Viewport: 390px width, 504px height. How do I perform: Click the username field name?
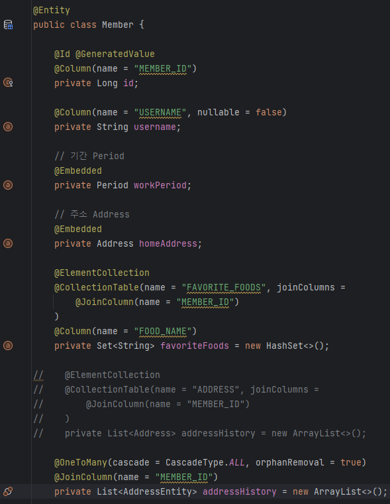[x=155, y=127]
